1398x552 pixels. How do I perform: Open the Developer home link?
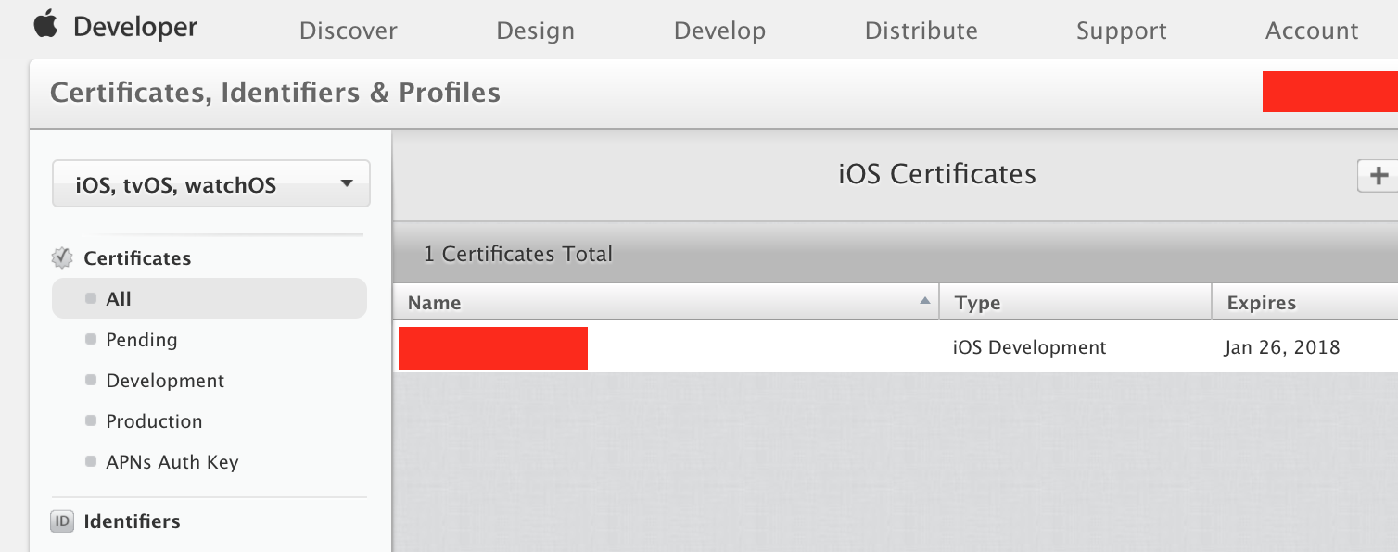coord(135,27)
